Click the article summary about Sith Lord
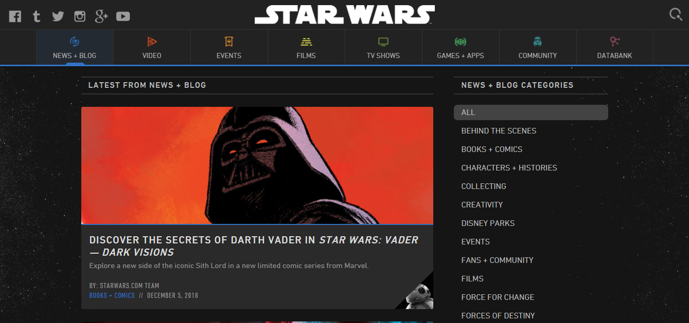 point(229,266)
